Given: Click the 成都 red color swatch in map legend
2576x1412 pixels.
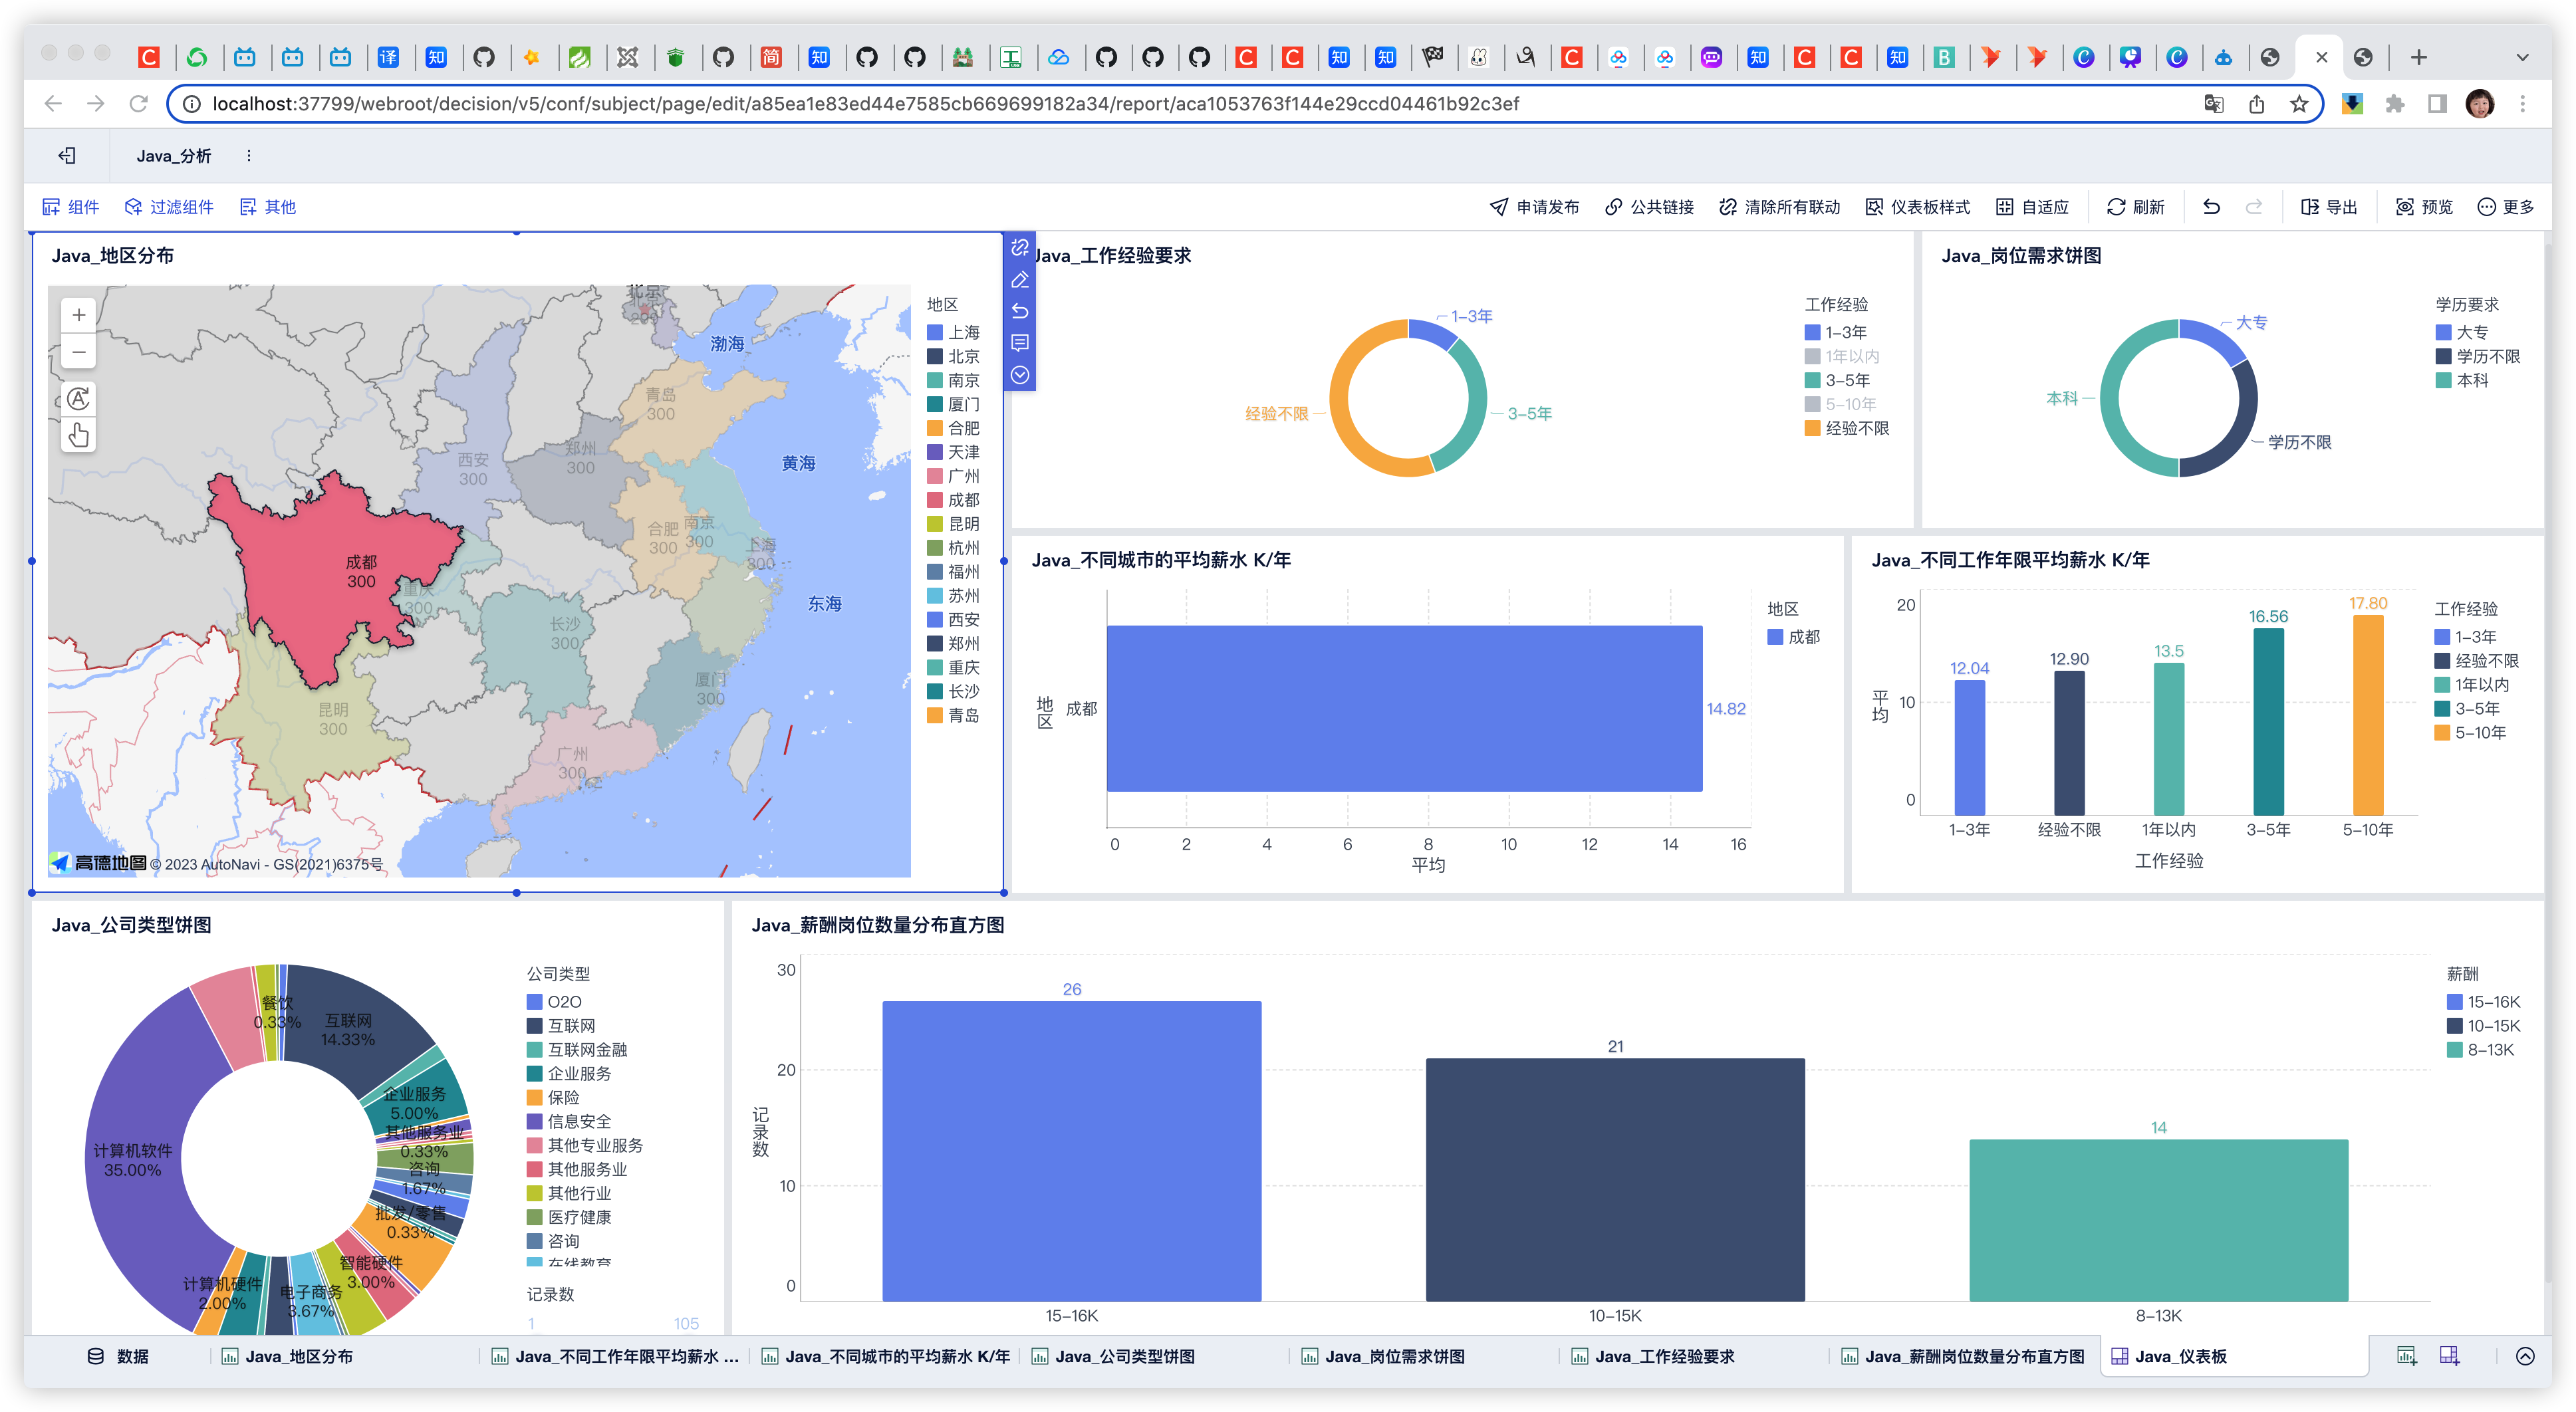Looking at the screenshot, I should [935, 500].
